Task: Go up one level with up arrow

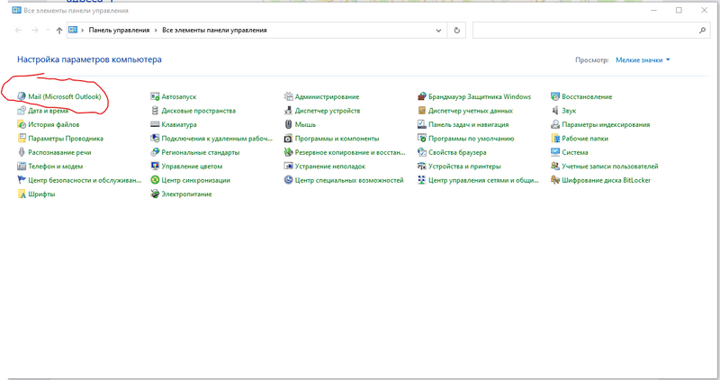Action: pos(59,31)
